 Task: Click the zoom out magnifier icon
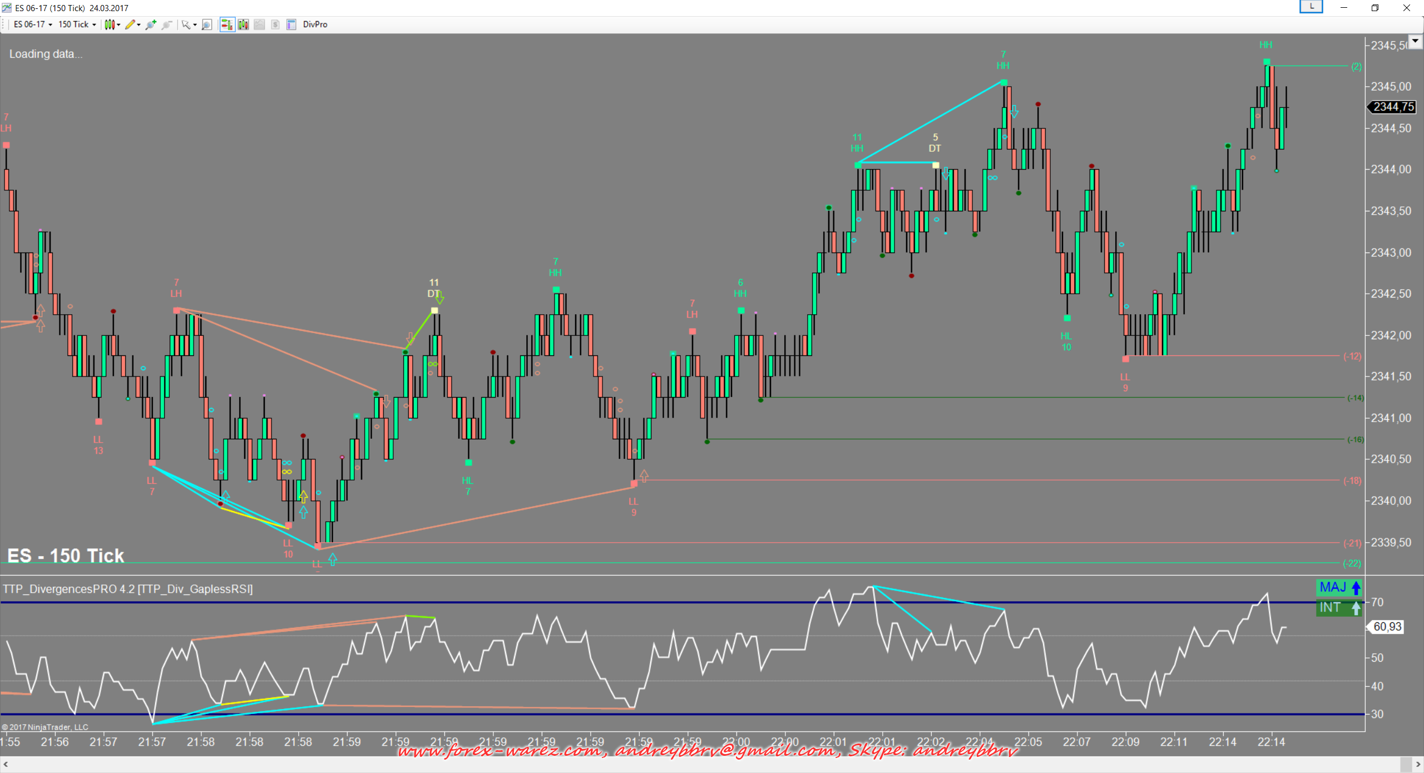pos(166,24)
